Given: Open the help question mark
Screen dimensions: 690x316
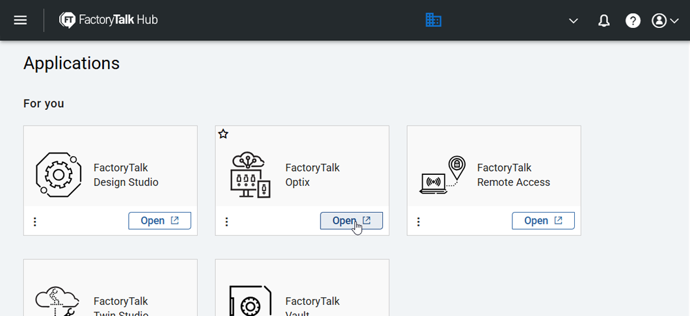Looking at the screenshot, I should [x=633, y=20].
